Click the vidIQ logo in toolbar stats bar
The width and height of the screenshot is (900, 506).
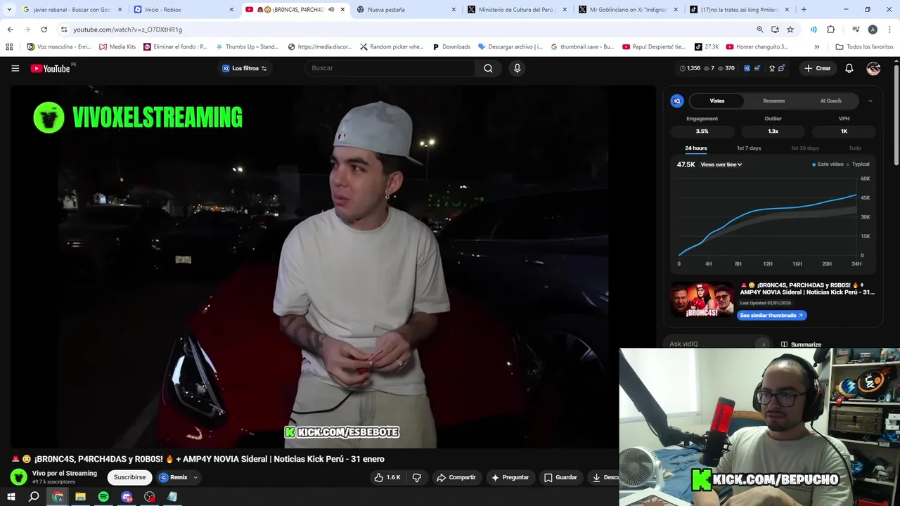click(747, 68)
